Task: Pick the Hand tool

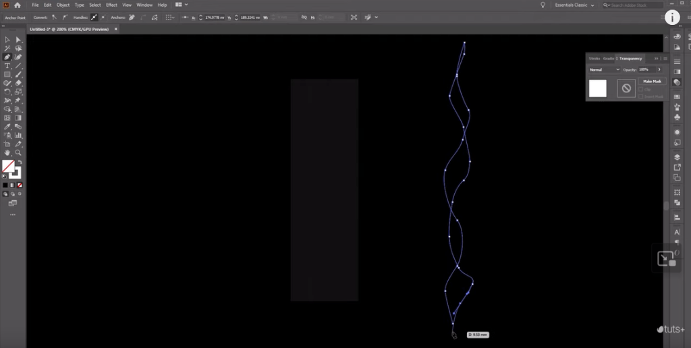Action: point(7,153)
